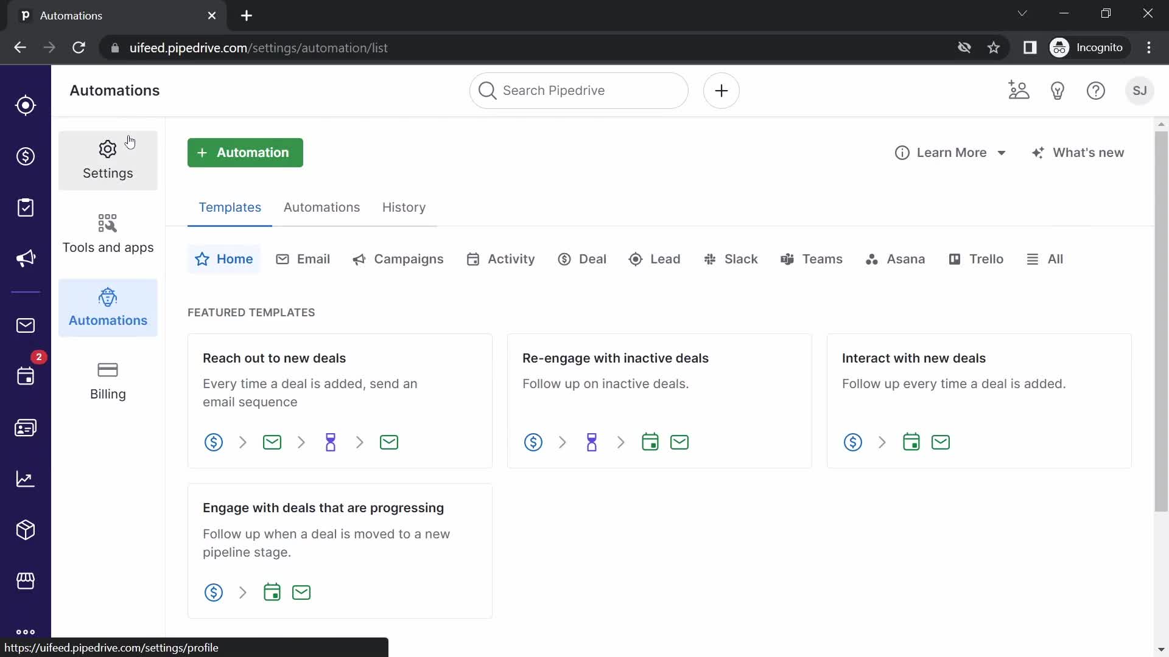
Task: Select Campaigns template category
Action: [398, 259]
